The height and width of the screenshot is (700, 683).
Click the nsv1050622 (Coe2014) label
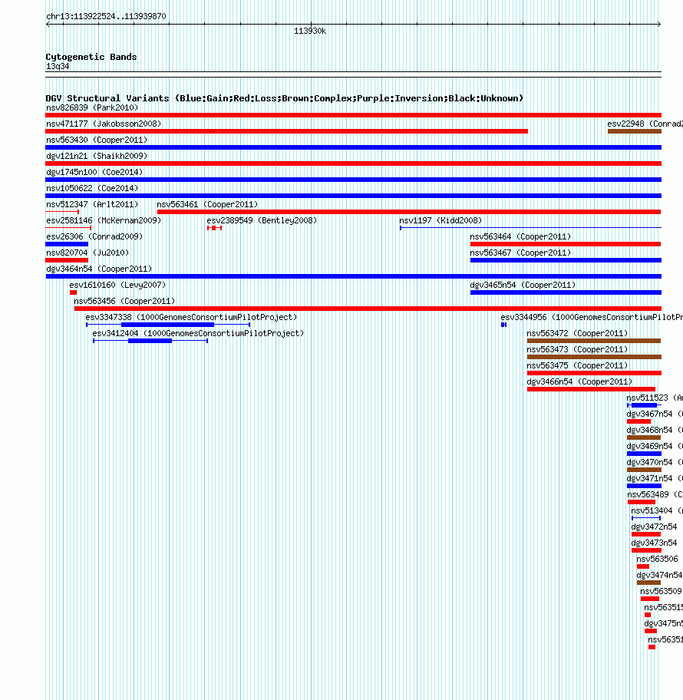92,188
